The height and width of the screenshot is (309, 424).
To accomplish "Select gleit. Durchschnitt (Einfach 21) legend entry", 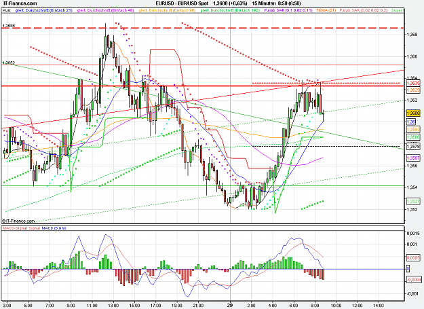I will (44, 10).
